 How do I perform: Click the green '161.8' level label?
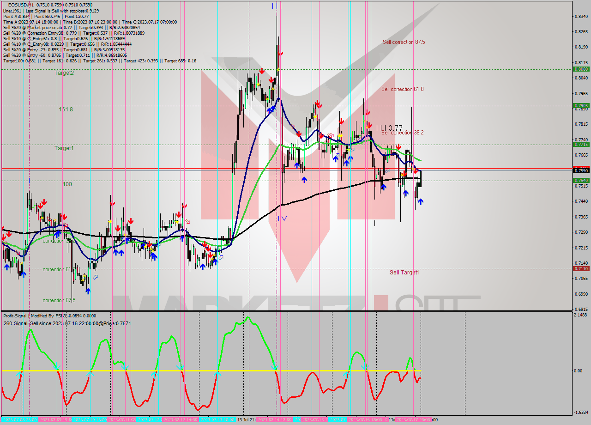point(66,109)
